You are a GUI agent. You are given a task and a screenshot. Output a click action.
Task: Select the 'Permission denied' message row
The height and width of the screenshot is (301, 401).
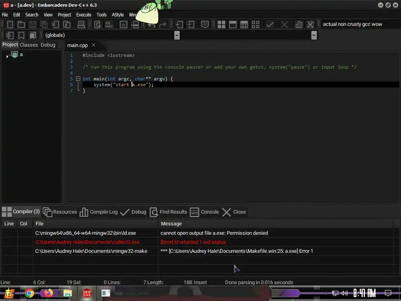(197, 233)
